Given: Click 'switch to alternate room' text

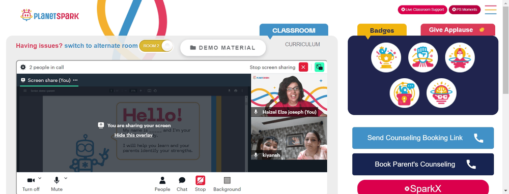Looking at the screenshot, I should coord(101,46).
